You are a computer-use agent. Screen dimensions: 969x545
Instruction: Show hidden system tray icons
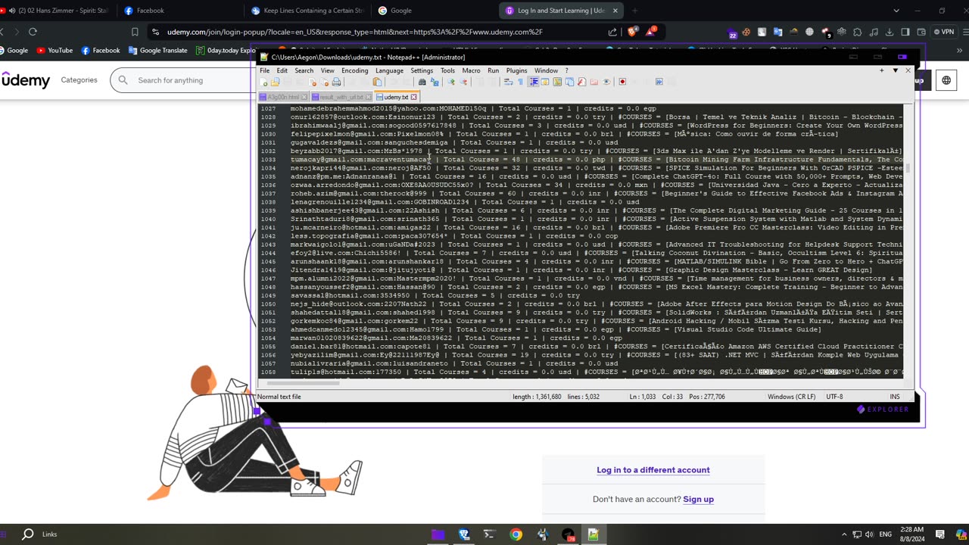[844, 534]
